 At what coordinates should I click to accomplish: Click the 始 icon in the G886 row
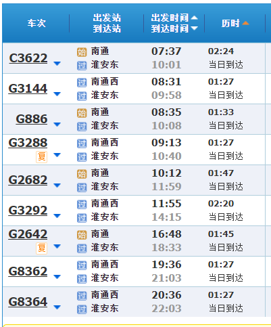coord(82,113)
